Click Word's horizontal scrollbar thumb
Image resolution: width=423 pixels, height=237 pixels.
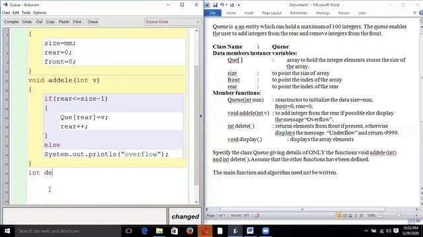[x=303, y=209]
